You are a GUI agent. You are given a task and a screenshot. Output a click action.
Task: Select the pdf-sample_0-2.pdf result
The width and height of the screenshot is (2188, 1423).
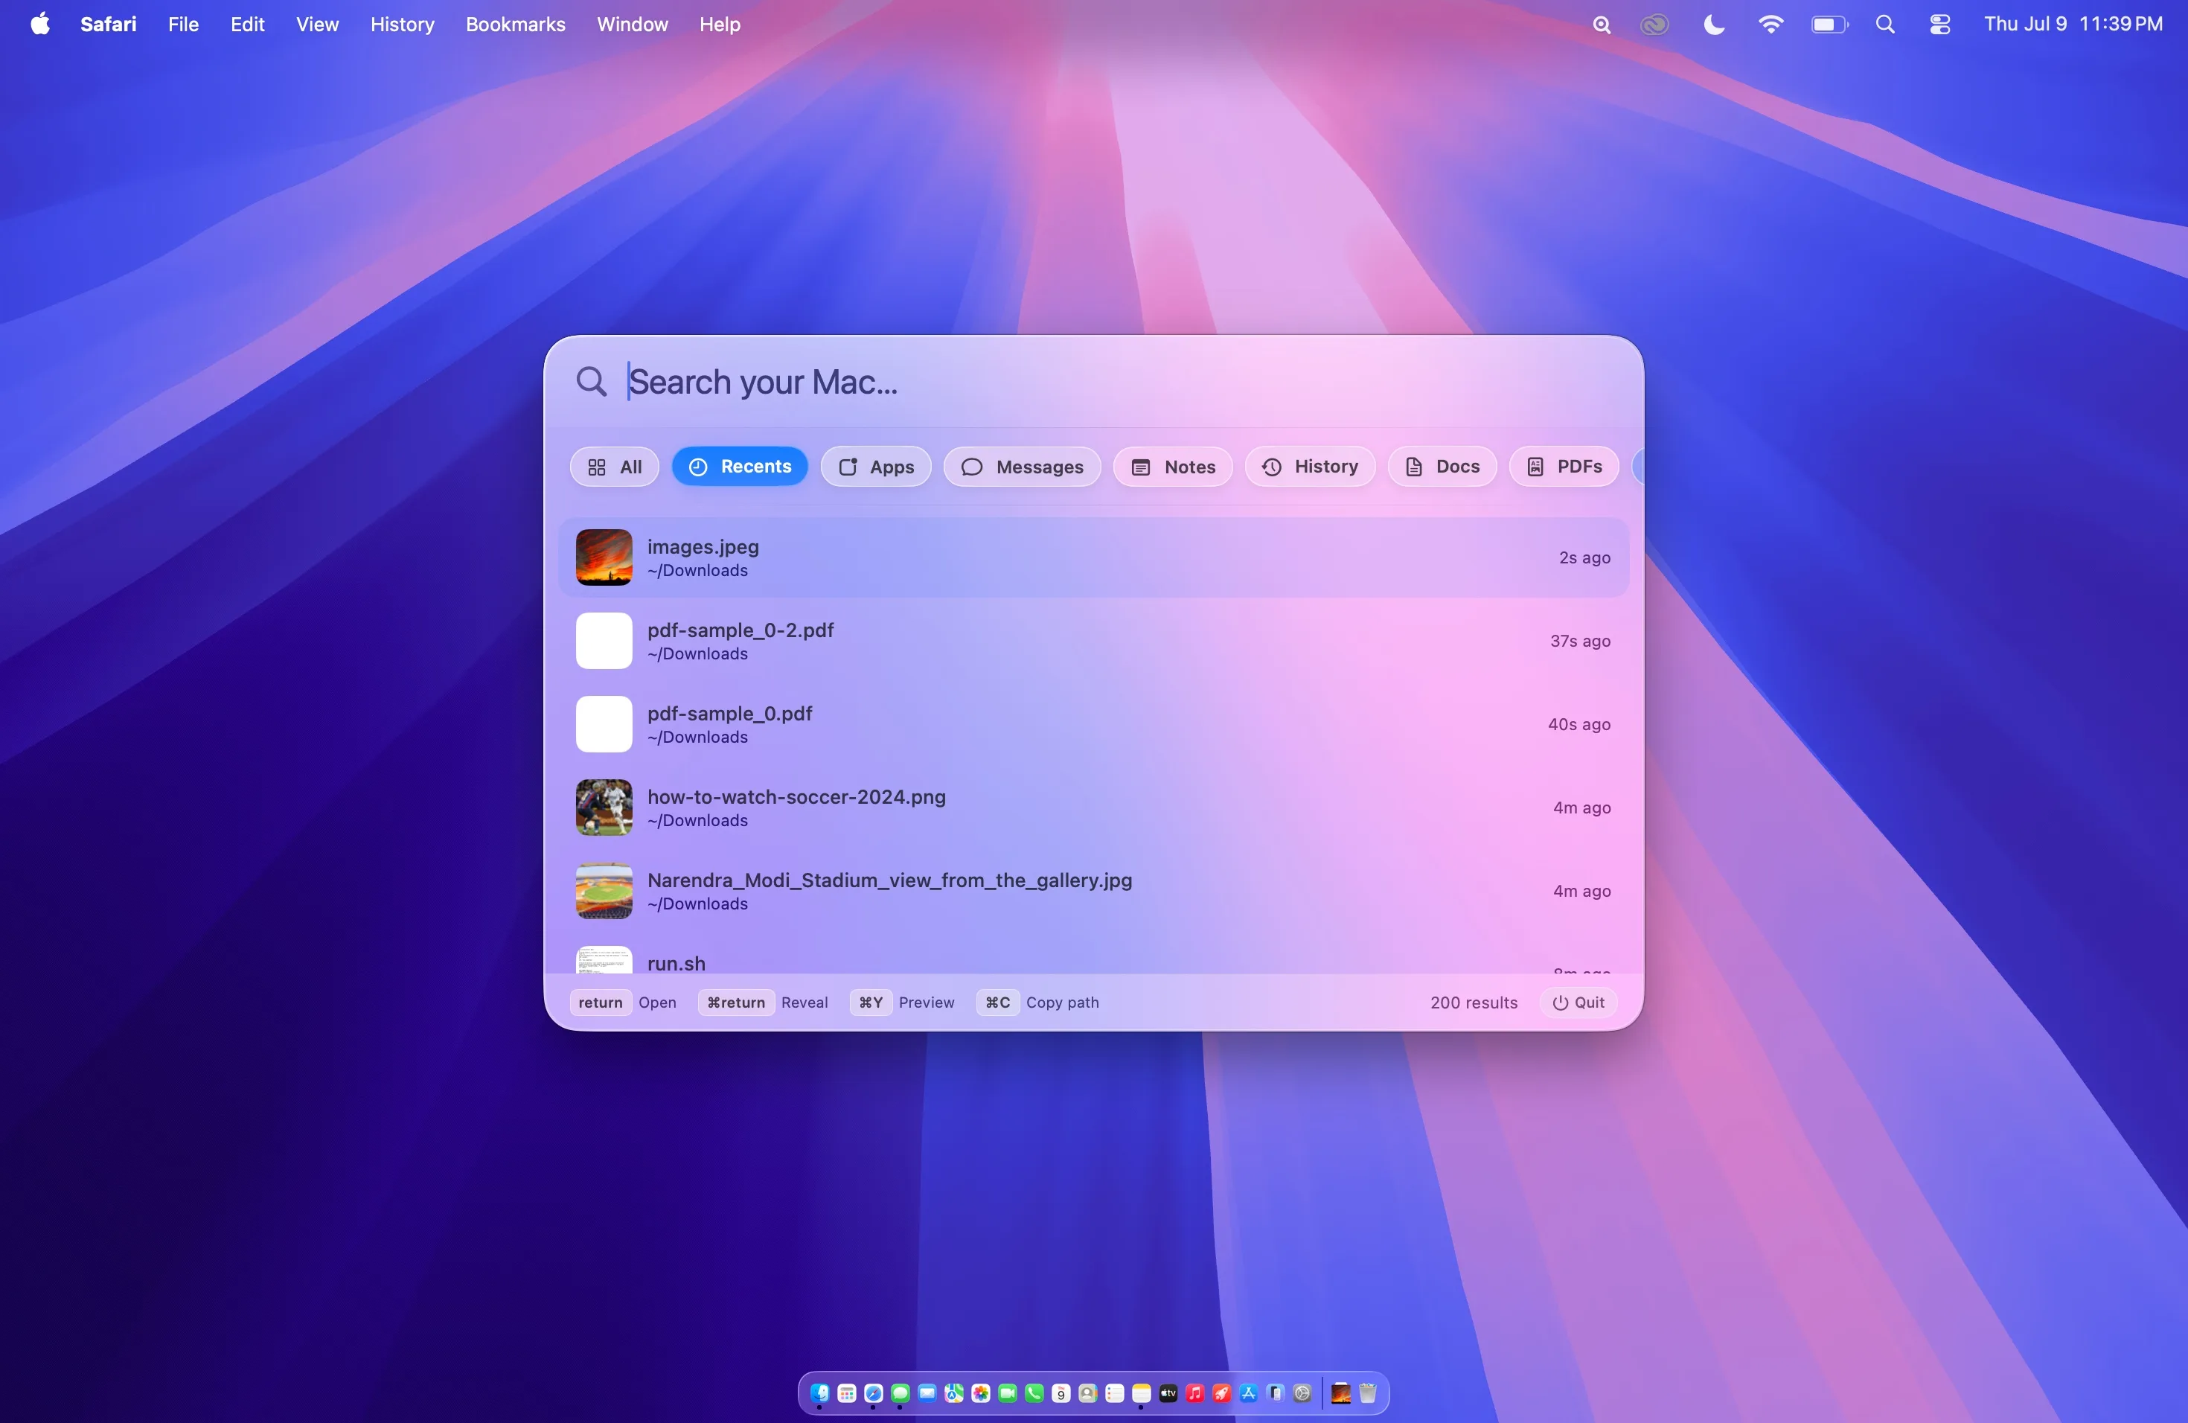tap(1093, 641)
